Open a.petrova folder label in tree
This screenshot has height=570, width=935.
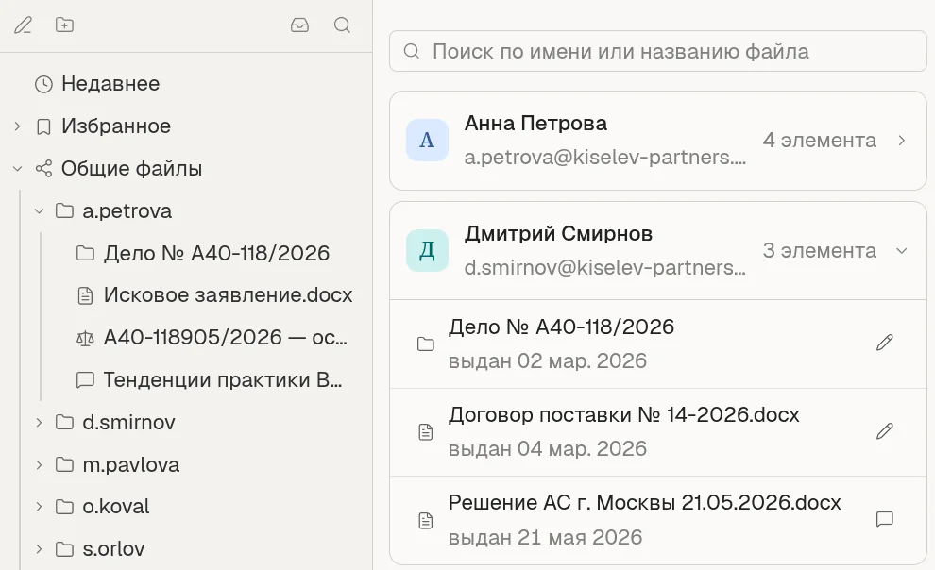(x=127, y=211)
